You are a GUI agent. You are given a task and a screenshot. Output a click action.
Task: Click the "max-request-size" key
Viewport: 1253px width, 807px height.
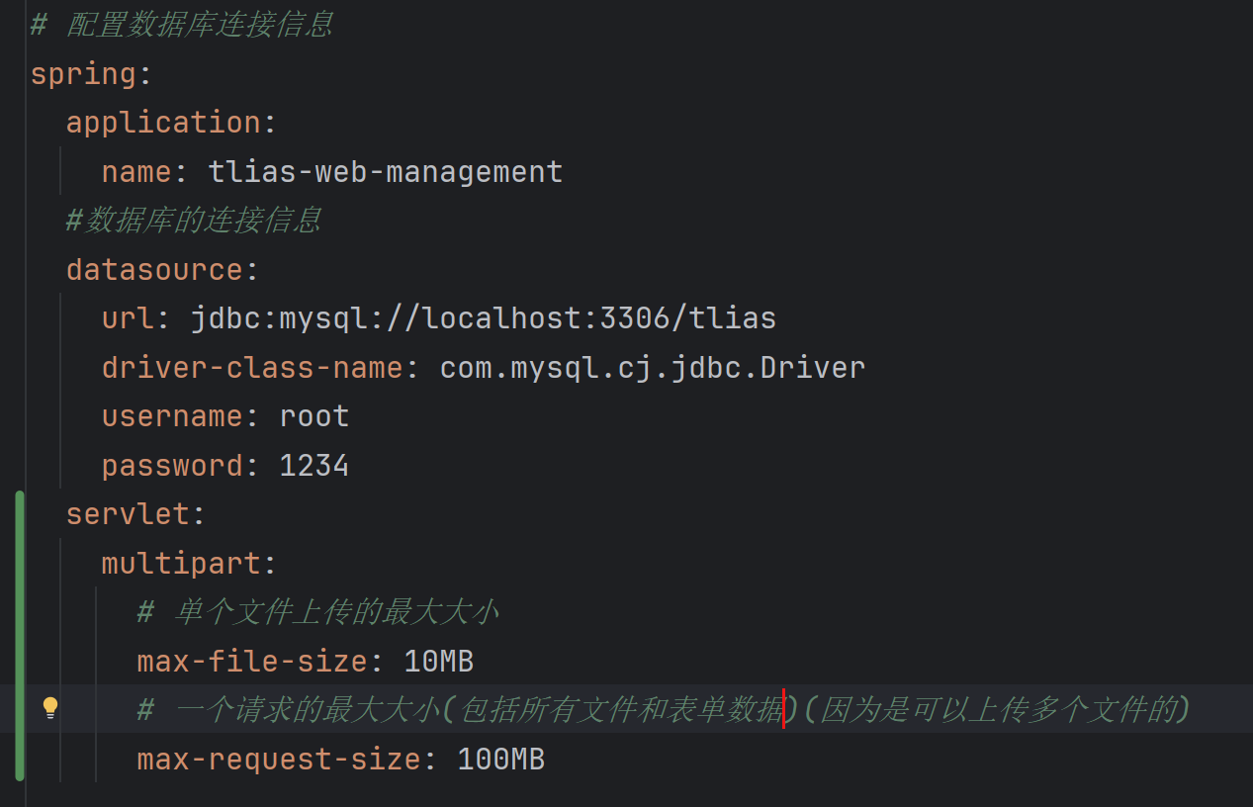click(279, 760)
